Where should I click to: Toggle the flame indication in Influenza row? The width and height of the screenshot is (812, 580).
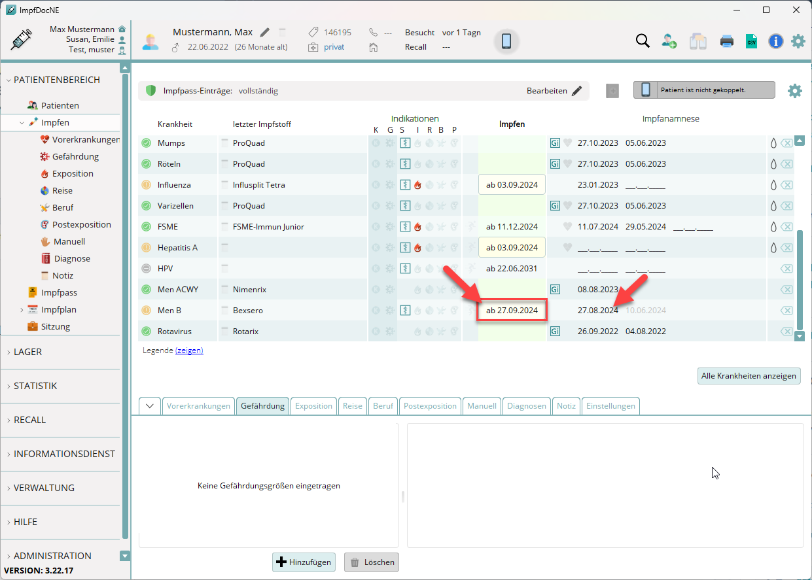(x=417, y=185)
